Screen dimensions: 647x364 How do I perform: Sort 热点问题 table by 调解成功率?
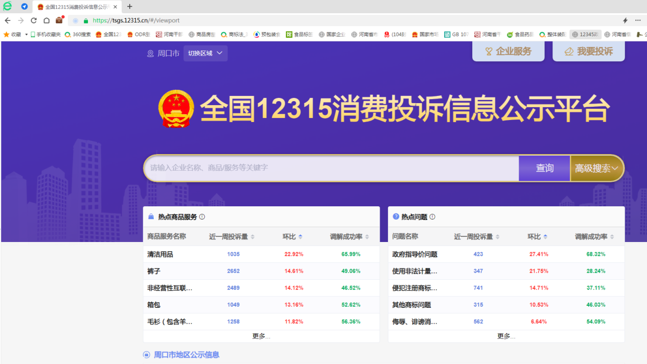612,237
